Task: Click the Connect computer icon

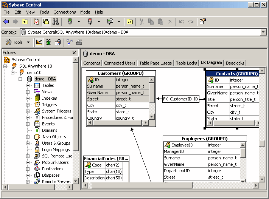Action: 70,22
